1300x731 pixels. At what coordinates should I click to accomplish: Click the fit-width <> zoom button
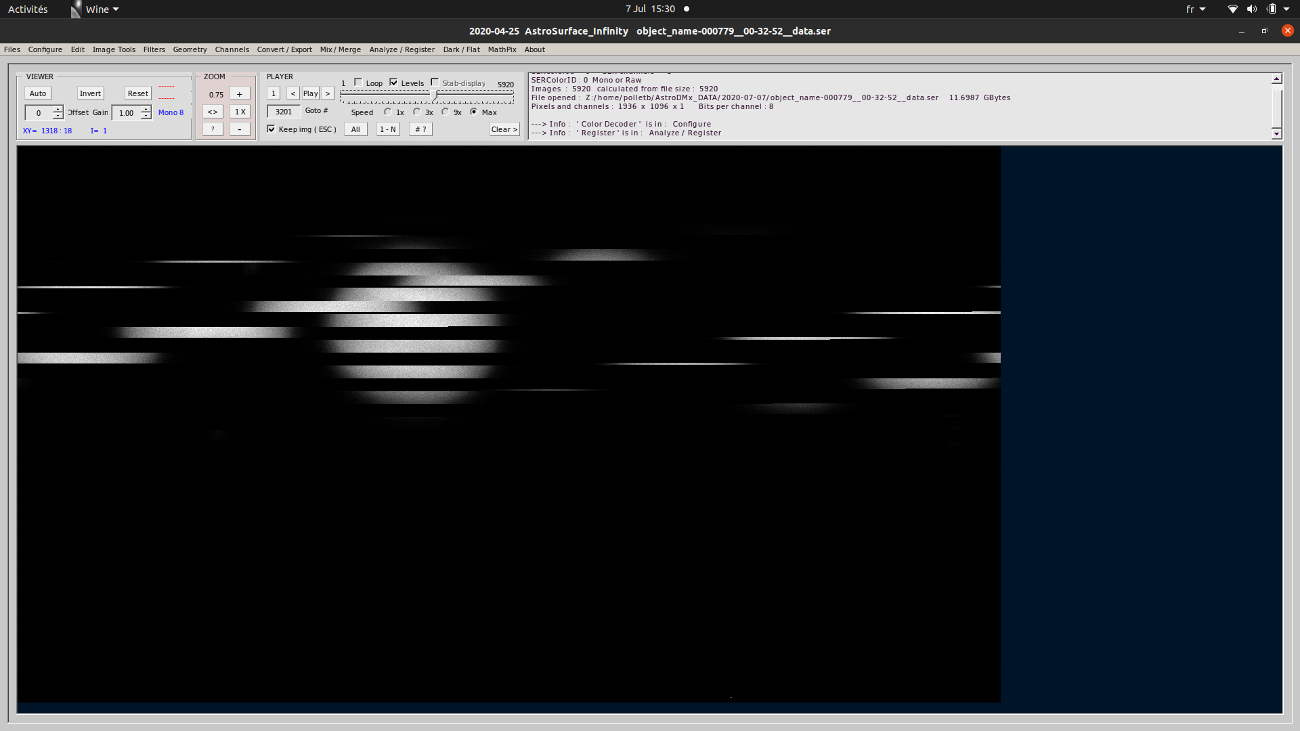(213, 112)
